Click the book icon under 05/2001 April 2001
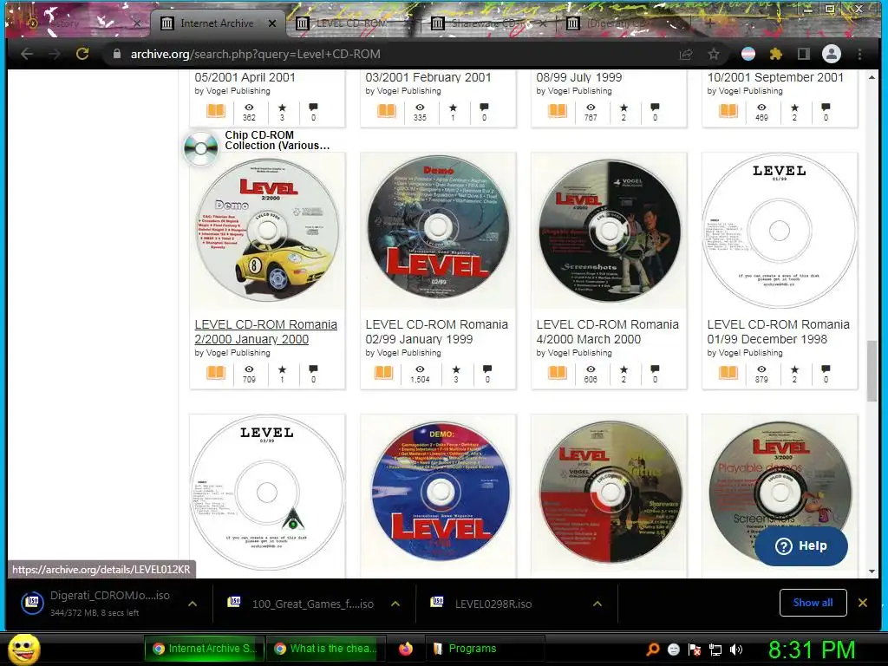888x666 pixels. [x=216, y=110]
